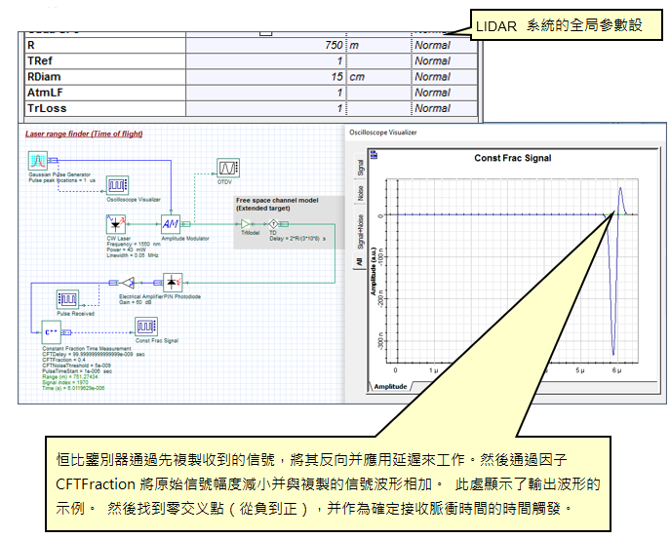Image resolution: width=670 pixels, height=539 pixels.
Task: Click the Normal mode cell for RDiam
Action: point(445,77)
